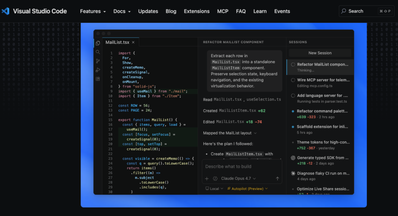The image size is (398, 216).
Task: Expand the Mapped the MailList layout chevron
Action: point(255,133)
